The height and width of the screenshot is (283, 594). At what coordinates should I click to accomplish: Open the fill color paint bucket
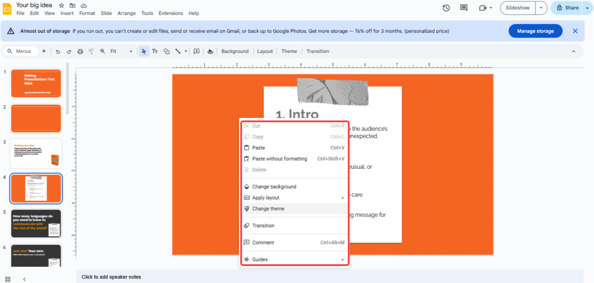click(x=210, y=51)
